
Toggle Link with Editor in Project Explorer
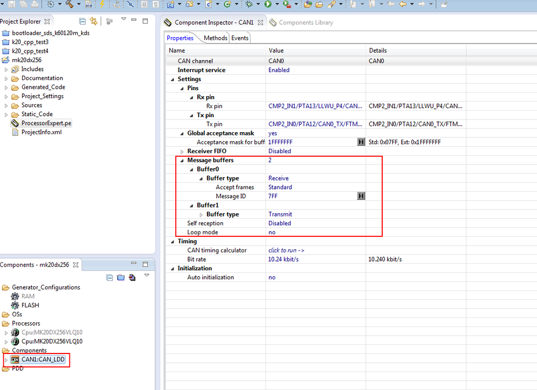(94, 21)
